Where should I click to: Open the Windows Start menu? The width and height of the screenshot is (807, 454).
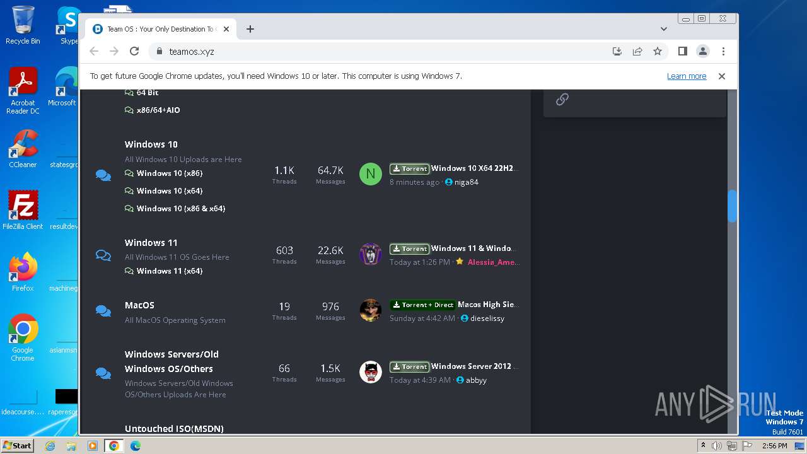pyautogui.click(x=18, y=445)
